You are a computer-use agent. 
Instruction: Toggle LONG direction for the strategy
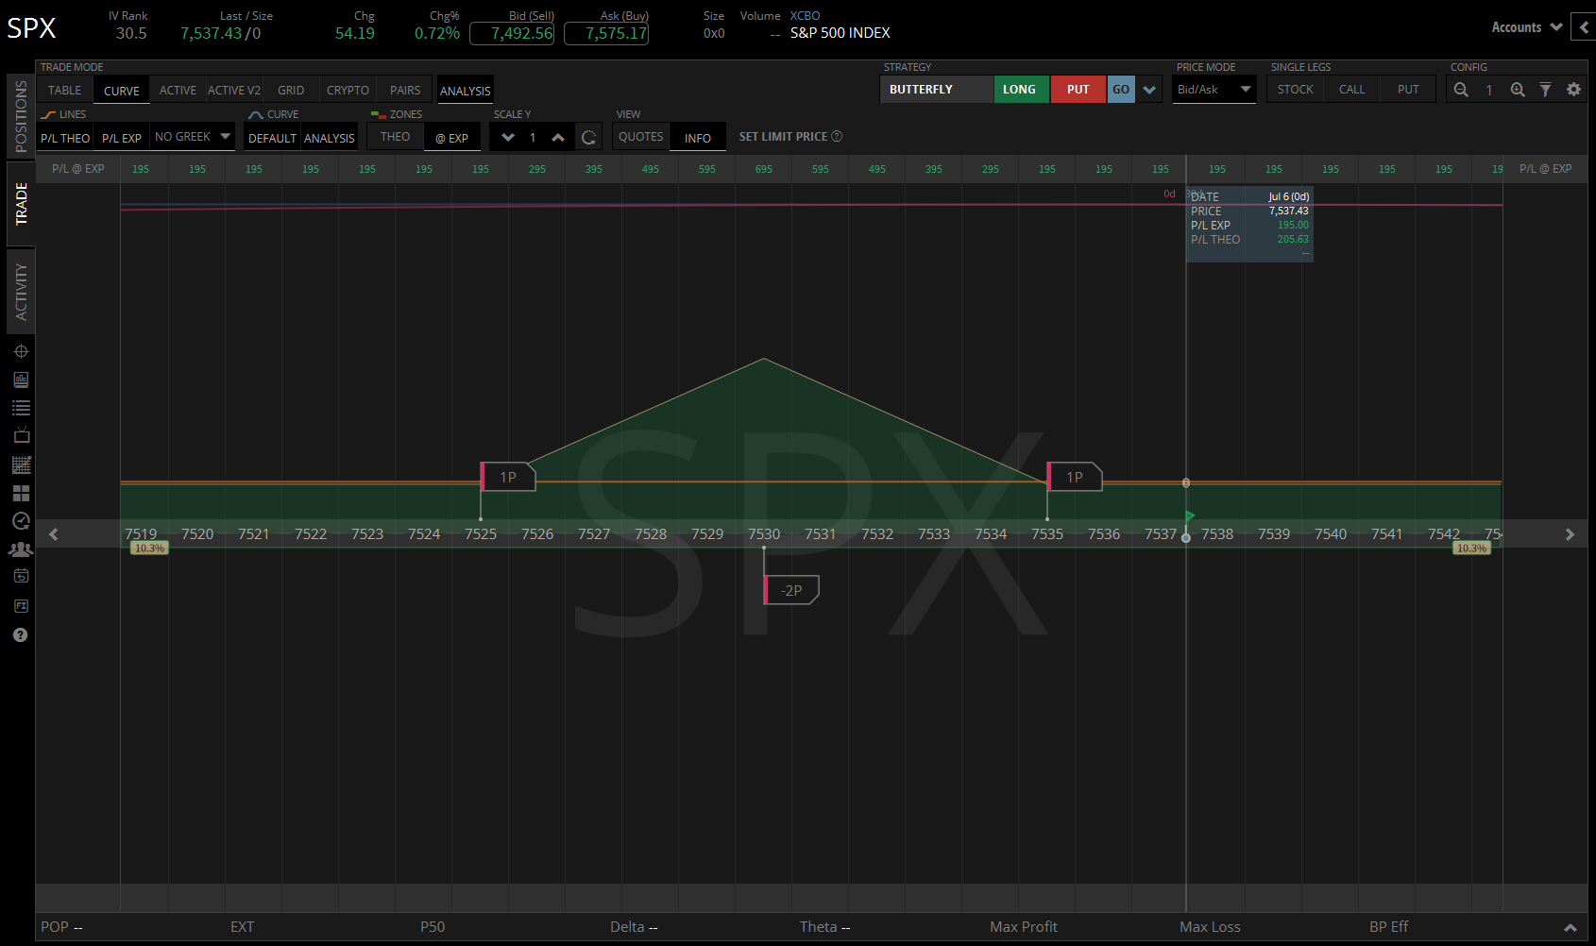[x=1020, y=90]
